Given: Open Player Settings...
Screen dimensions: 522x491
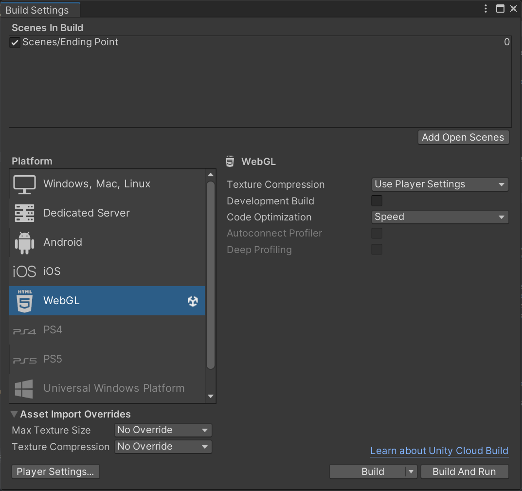Looking at the screenshot, I should 55,472.
